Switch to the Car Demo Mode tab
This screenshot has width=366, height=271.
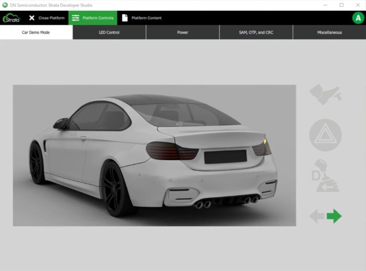click(36, 32)
